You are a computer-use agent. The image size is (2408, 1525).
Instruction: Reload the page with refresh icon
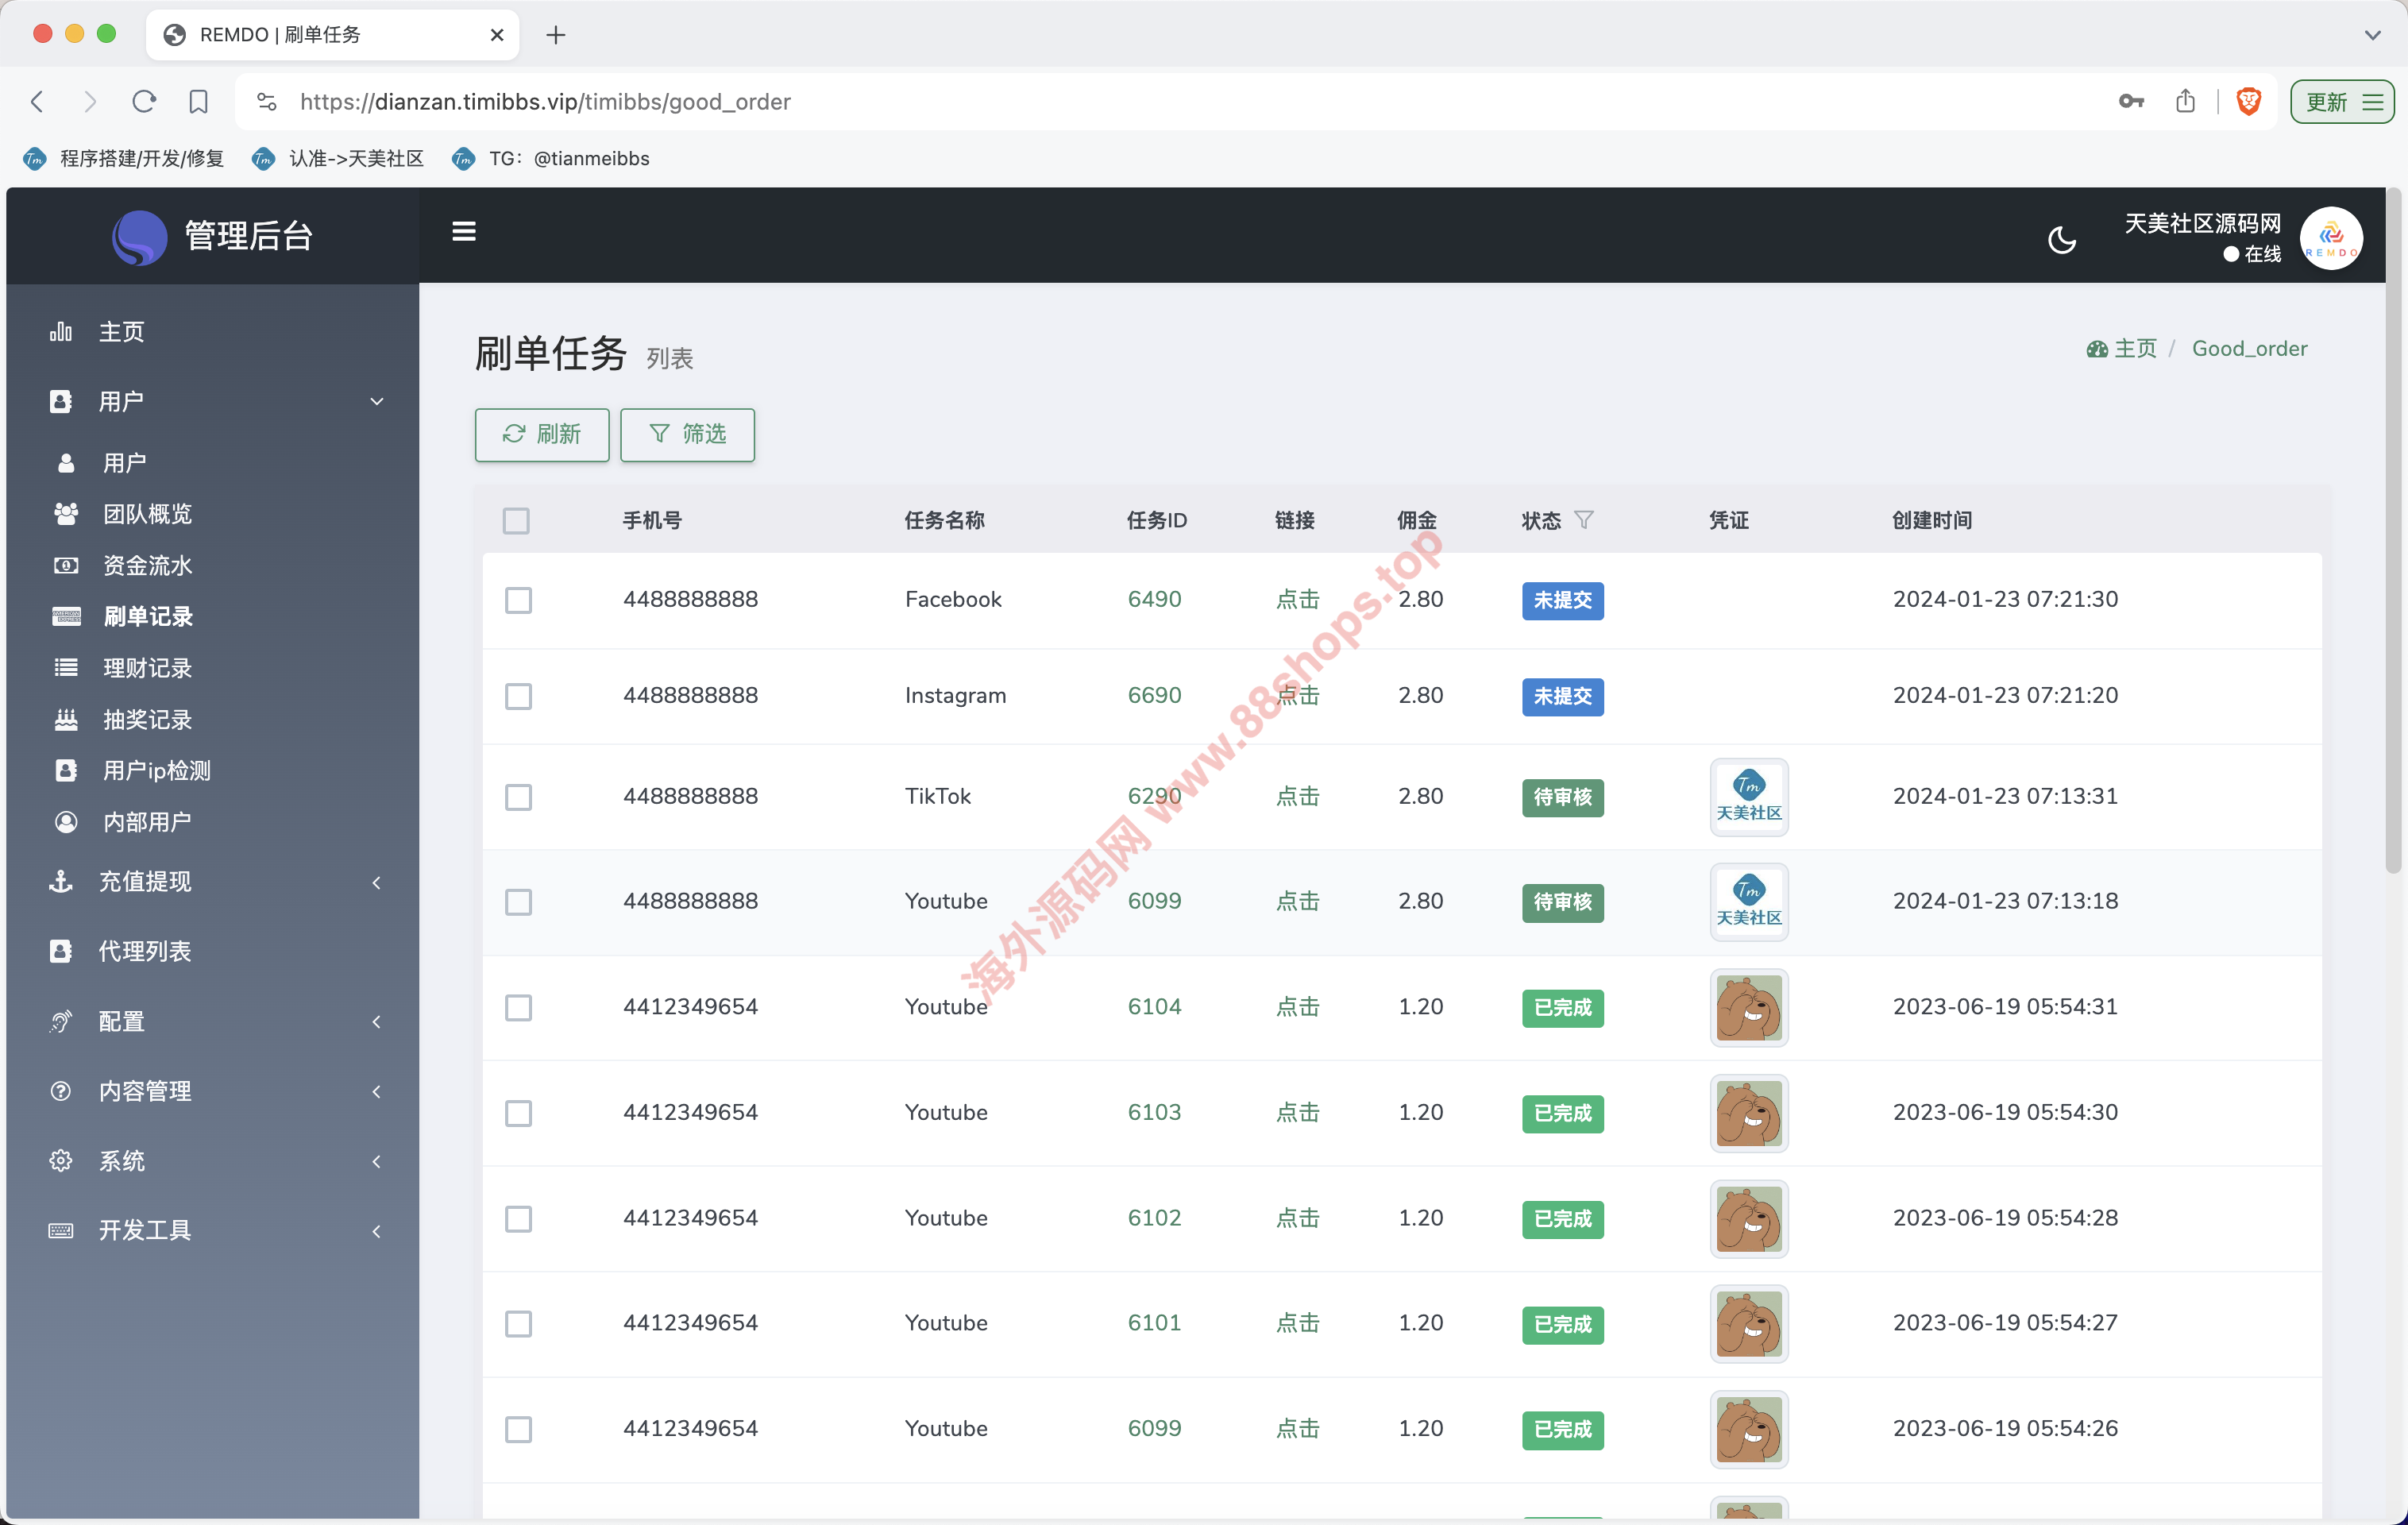(x=144, y=101)
